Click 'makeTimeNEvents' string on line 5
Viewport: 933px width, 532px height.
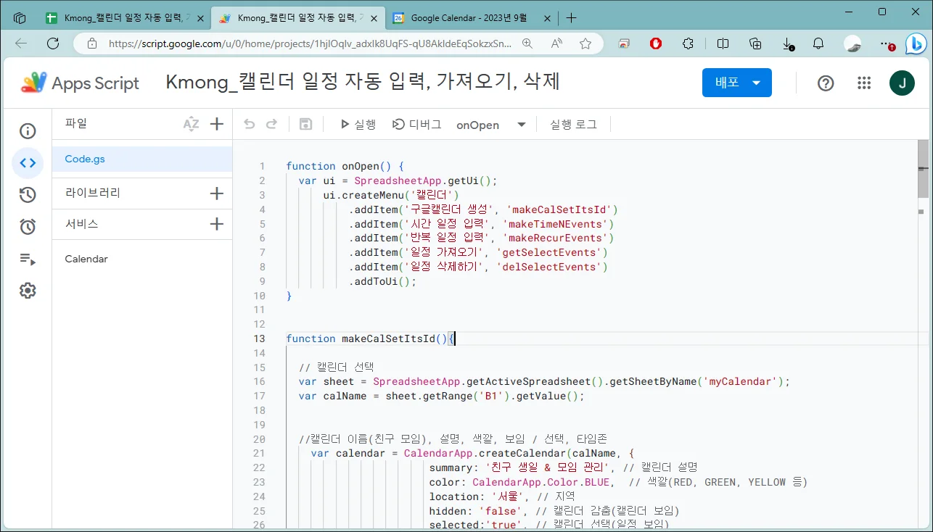[558, 223]
